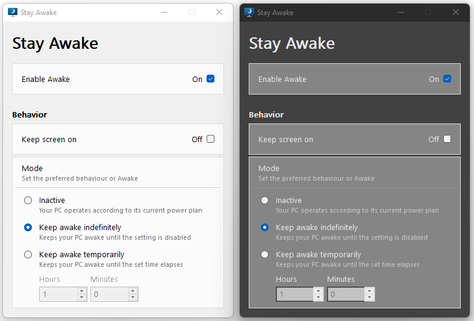The width and height of the screenshot is (474, 321).
Task: Click the 'On' label in light window
Action: click(197, 79)
